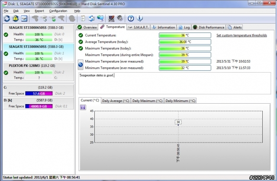This screenshot has width=277, height=181.
Task: Click the Minimum Temperature 32 °C bar
Action: [x=185, y=68]
